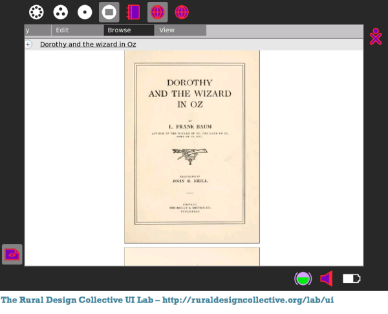
Task: Click the speaker volume icon
Action: pyautogui.click(x=327, y=278)
